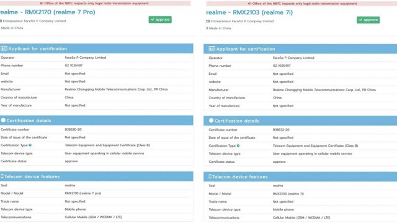The height and width of the screenshot is (223, 397).
Task: Click the phone icon in realme 7i Telecom device features header
Action: (x=210, y=176)
